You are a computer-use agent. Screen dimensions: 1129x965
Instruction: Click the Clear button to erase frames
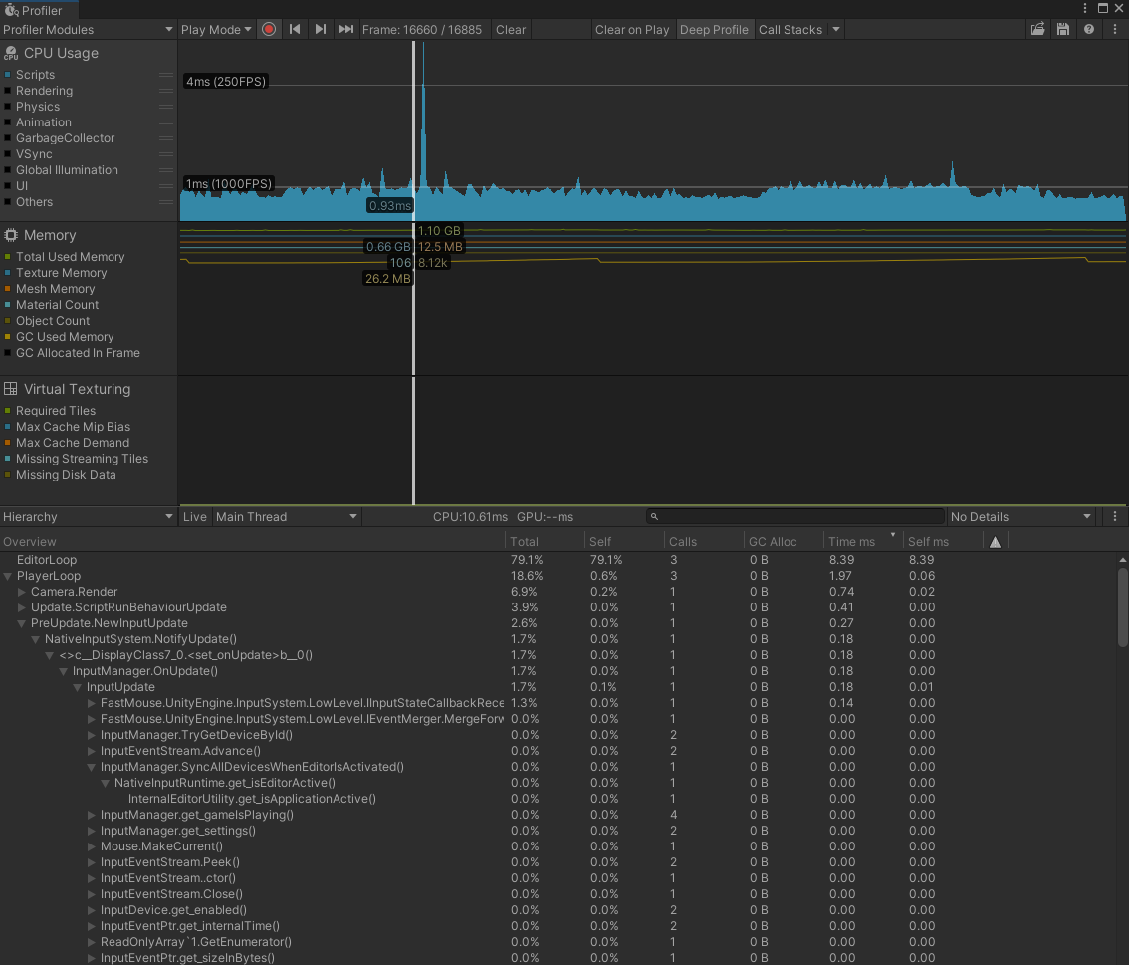[510, 29]
